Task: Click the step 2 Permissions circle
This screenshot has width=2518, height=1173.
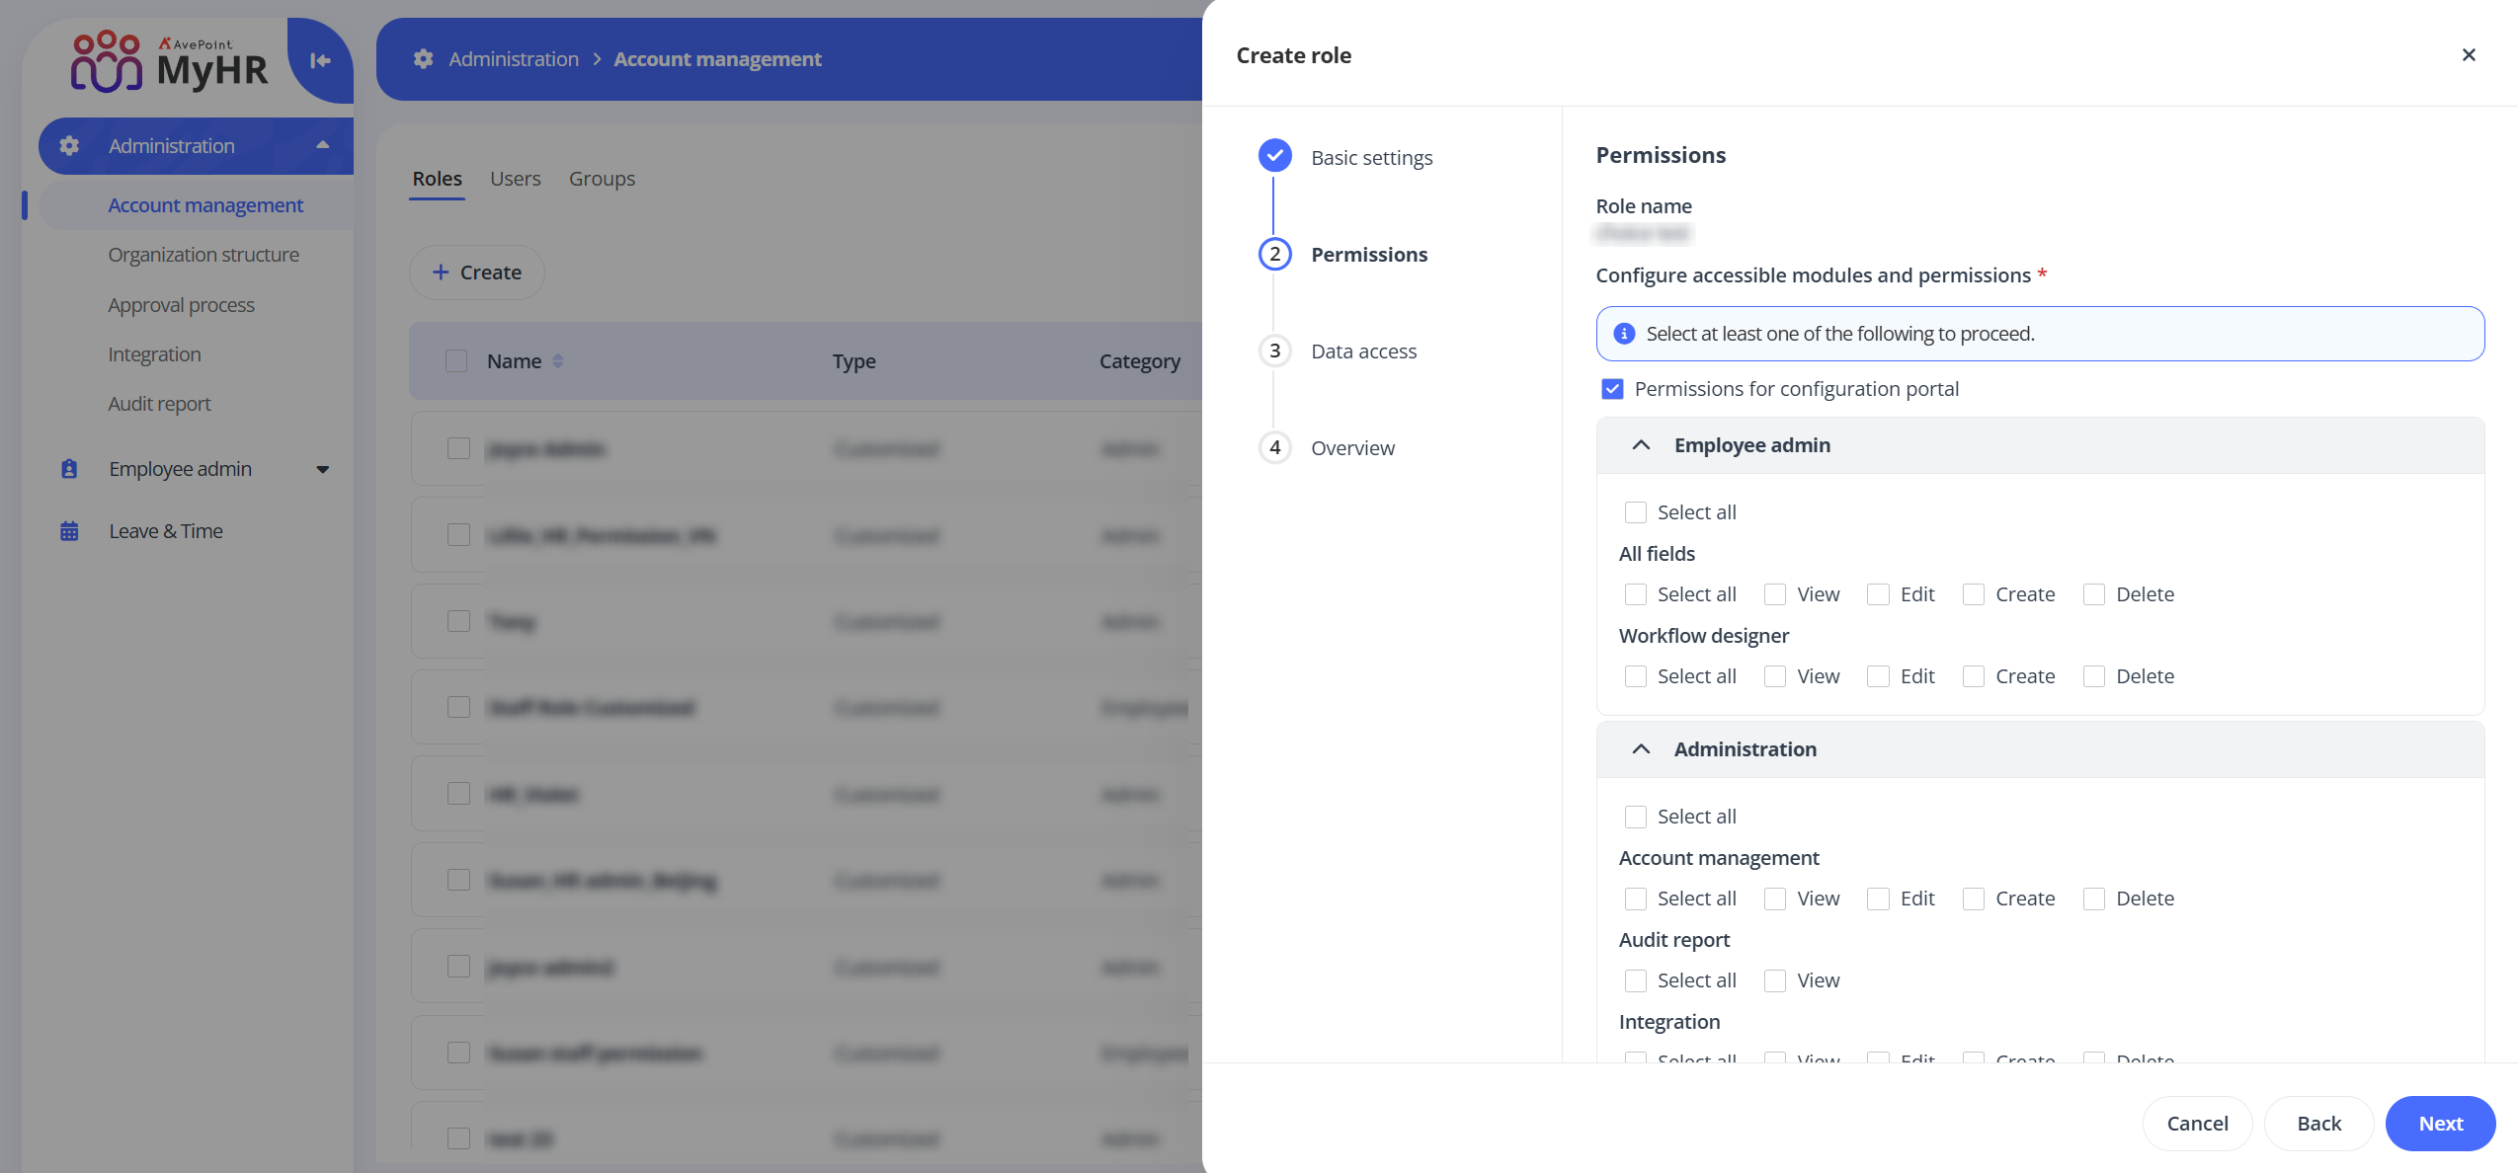Action: pos(1274,254)
